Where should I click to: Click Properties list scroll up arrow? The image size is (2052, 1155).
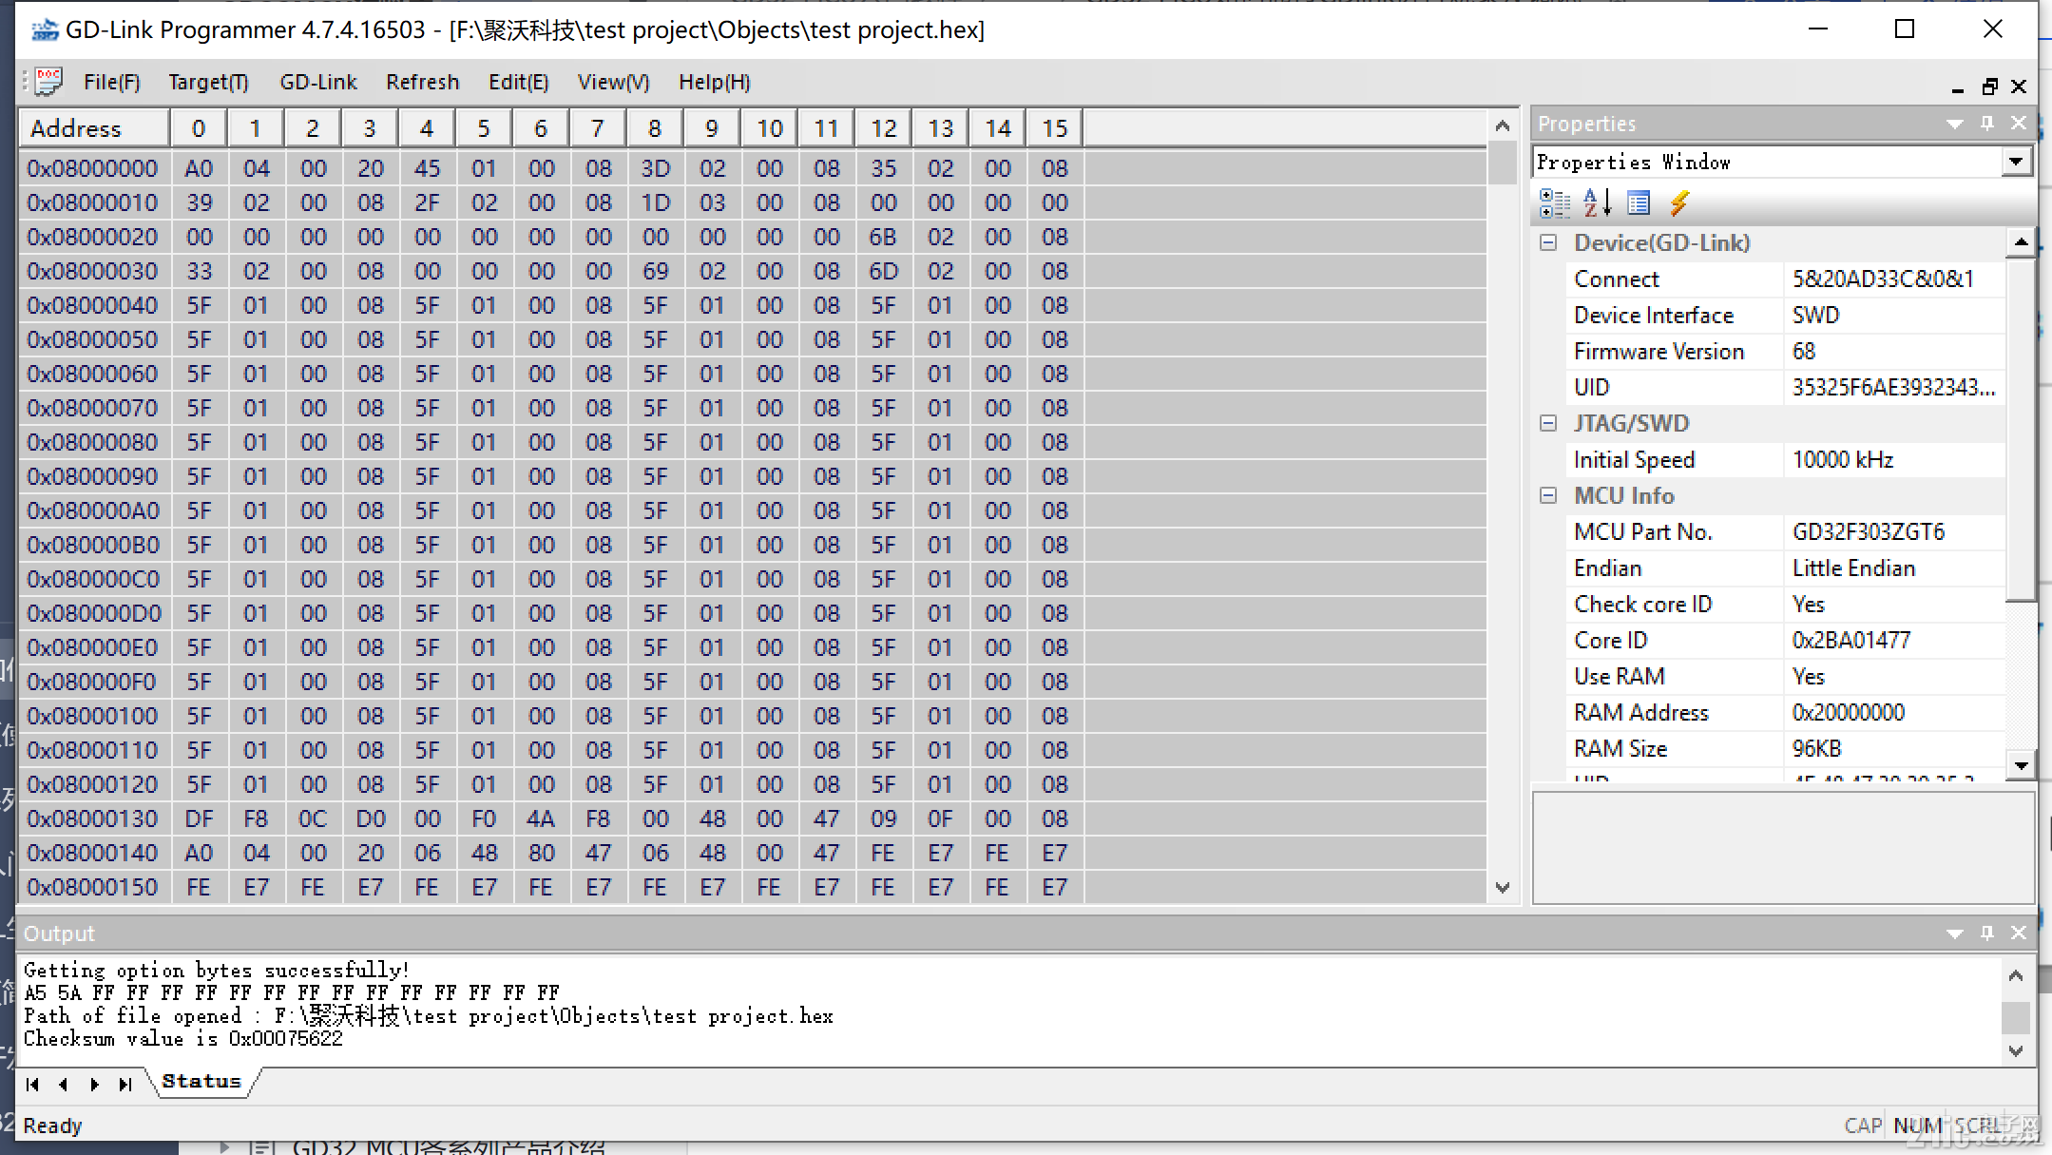click(2021, 242)
